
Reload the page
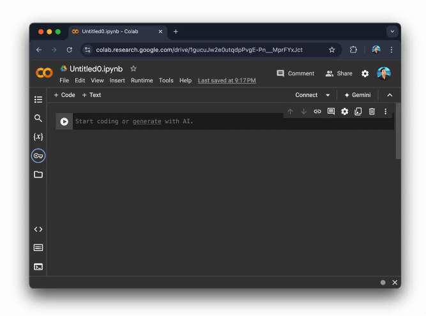(x=70, y=50)
